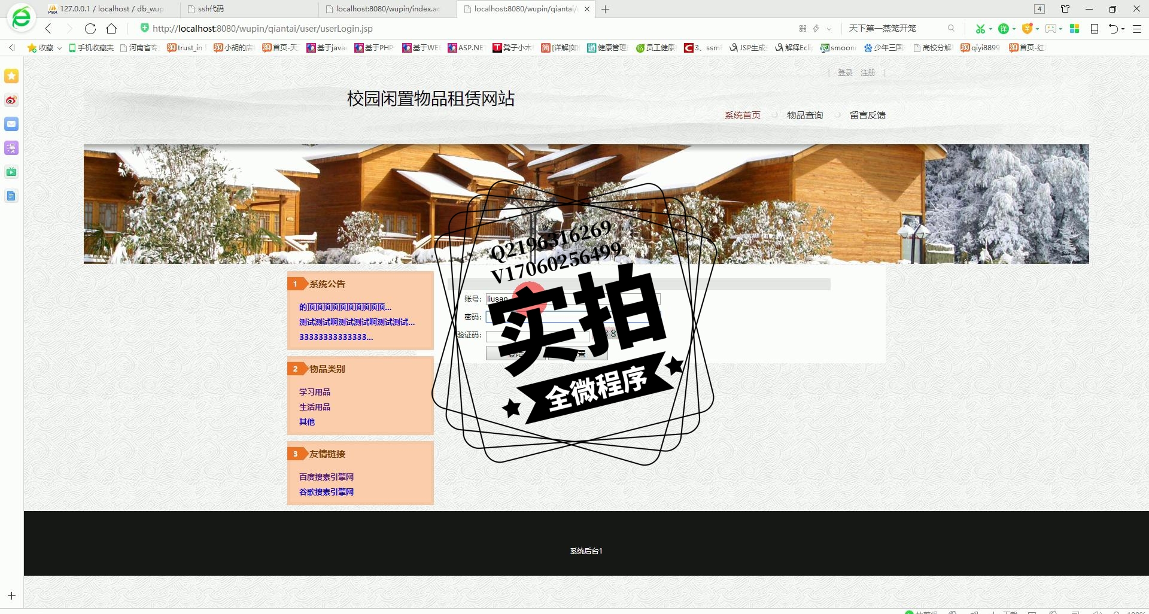Open announcement 测试测试啊测试测试啊测试测试...
Viewport: 1149px width, 614px height.
tap(357, 322)
